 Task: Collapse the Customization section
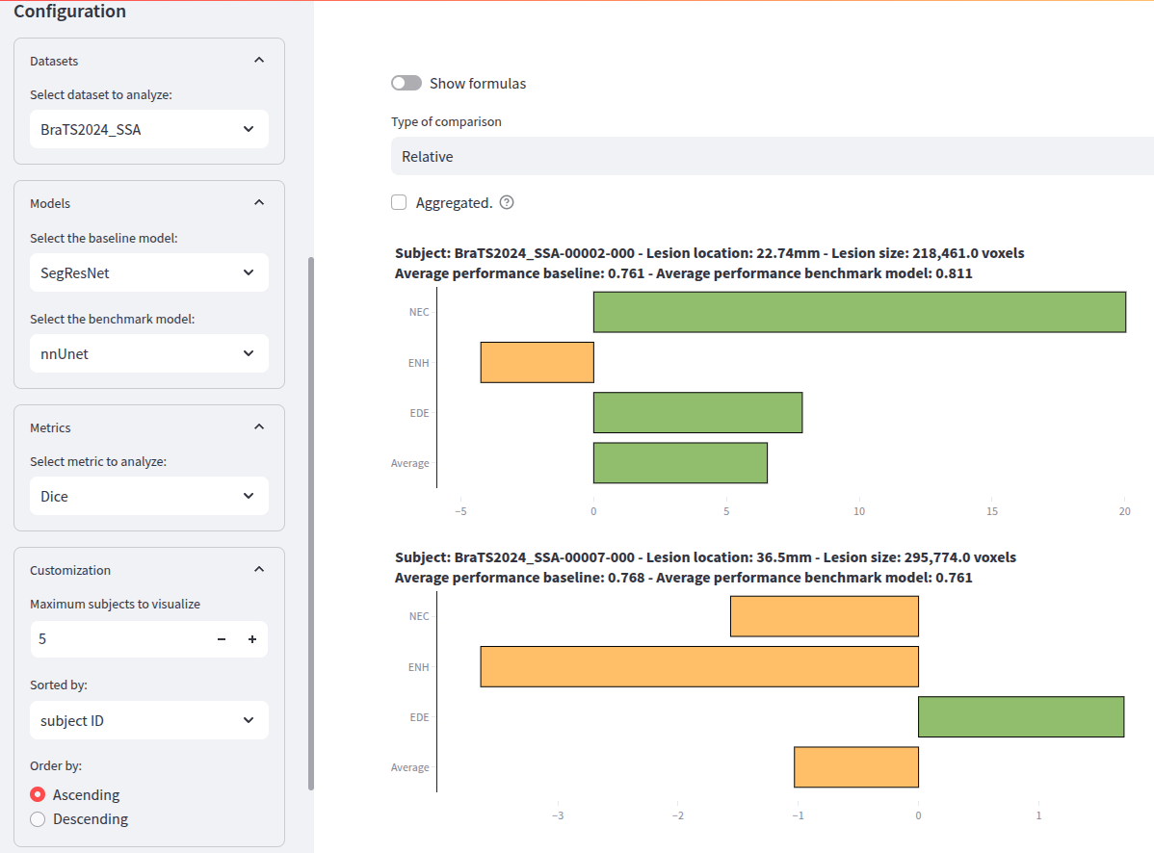pyautogui.click(x=258, y=570)
